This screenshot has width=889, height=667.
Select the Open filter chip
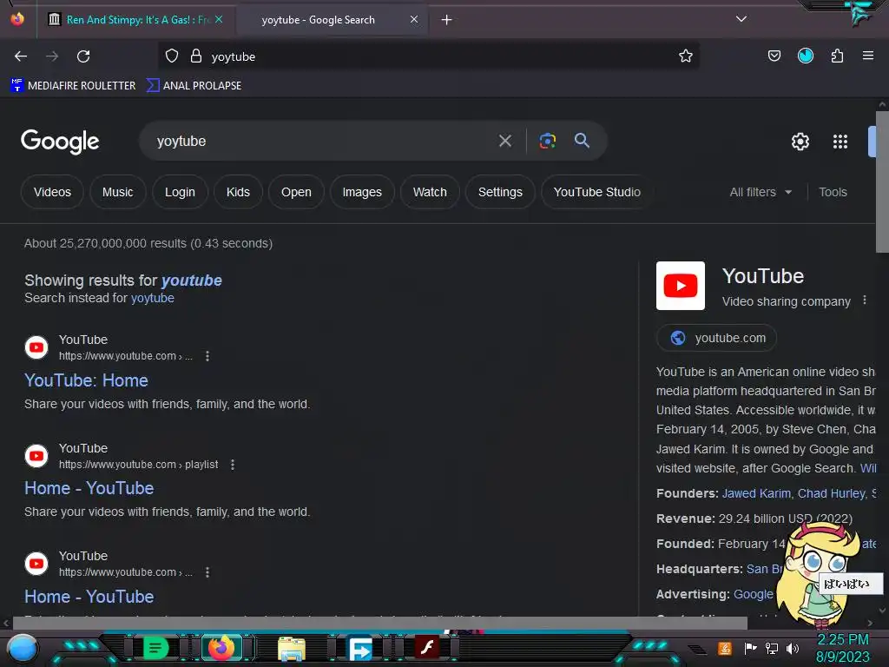pyautogui.click(x=296, y=192)
